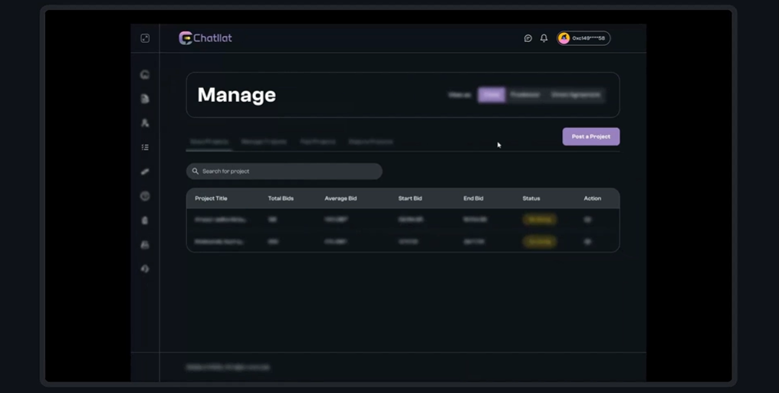The width and height of the screenshot is (779, 393).
Task: Click the notification bell icon
Action: click(544, 38)
